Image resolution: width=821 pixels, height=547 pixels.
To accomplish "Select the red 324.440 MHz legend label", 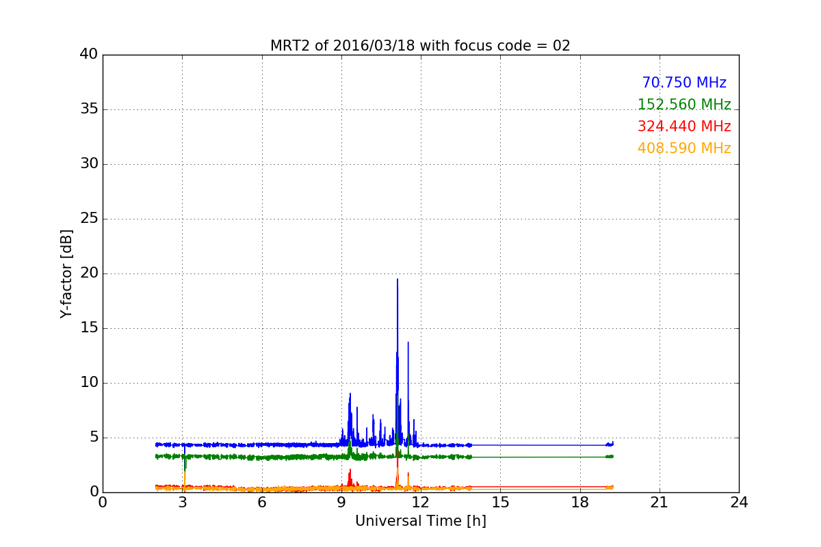I will coord(684,126).
